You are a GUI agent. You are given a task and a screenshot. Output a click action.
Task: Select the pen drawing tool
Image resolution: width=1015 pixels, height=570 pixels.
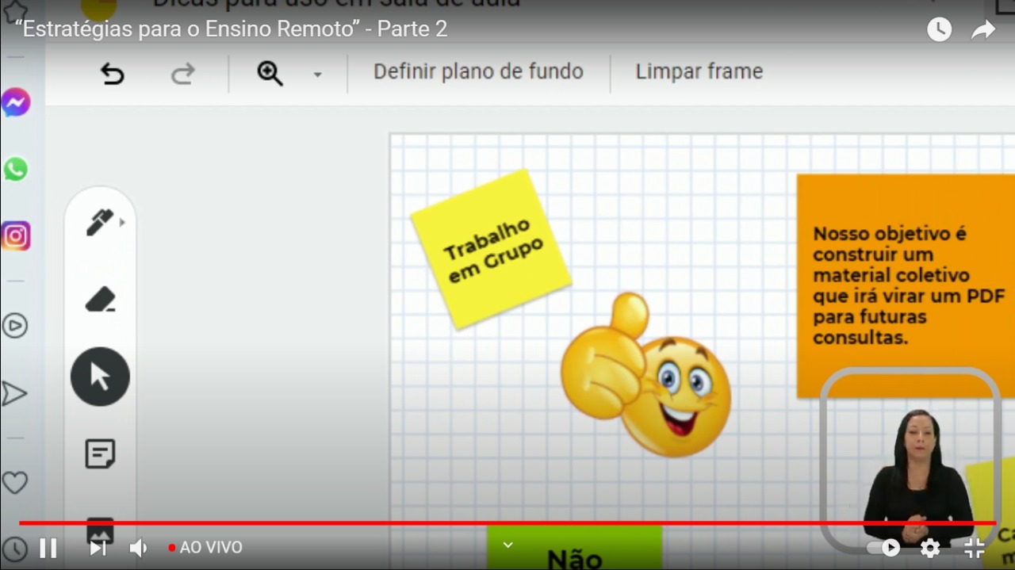99,223
